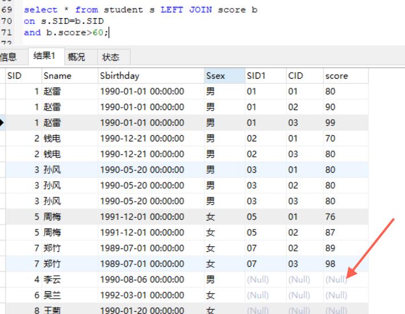Open the 状态 tab
The image size is (405, 314).
point(114,57)
